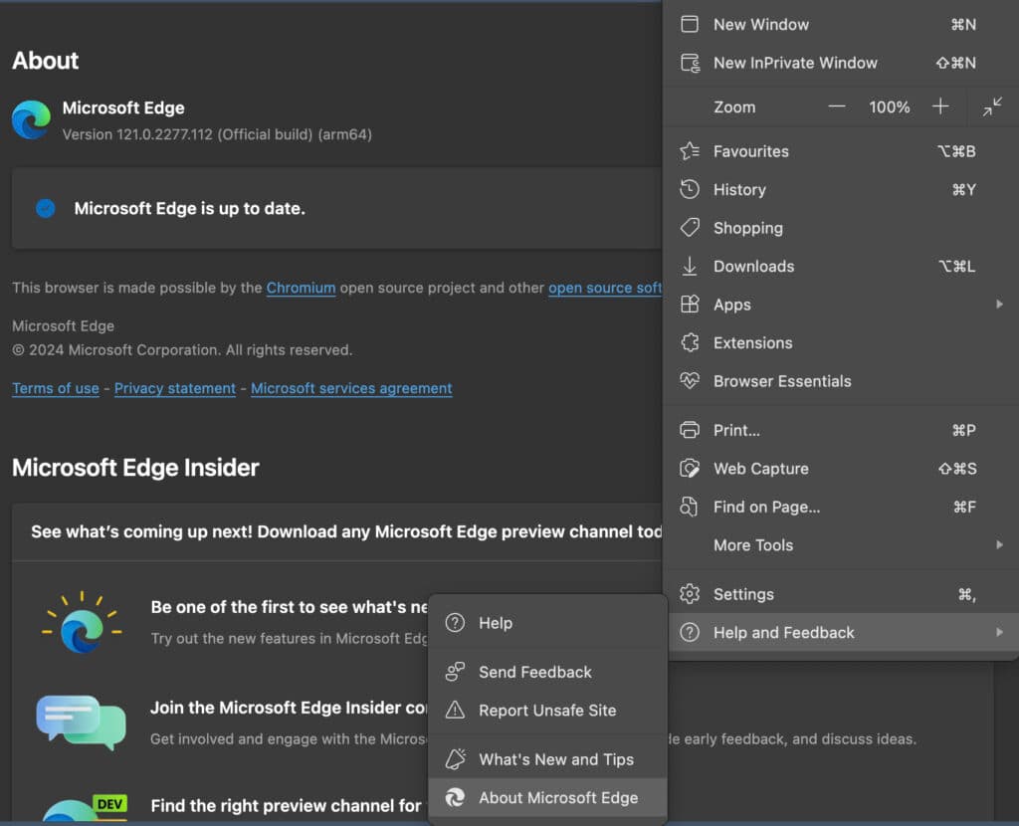Open the Chromium project link
The image size is (1019, 826).
coord(301,288)
